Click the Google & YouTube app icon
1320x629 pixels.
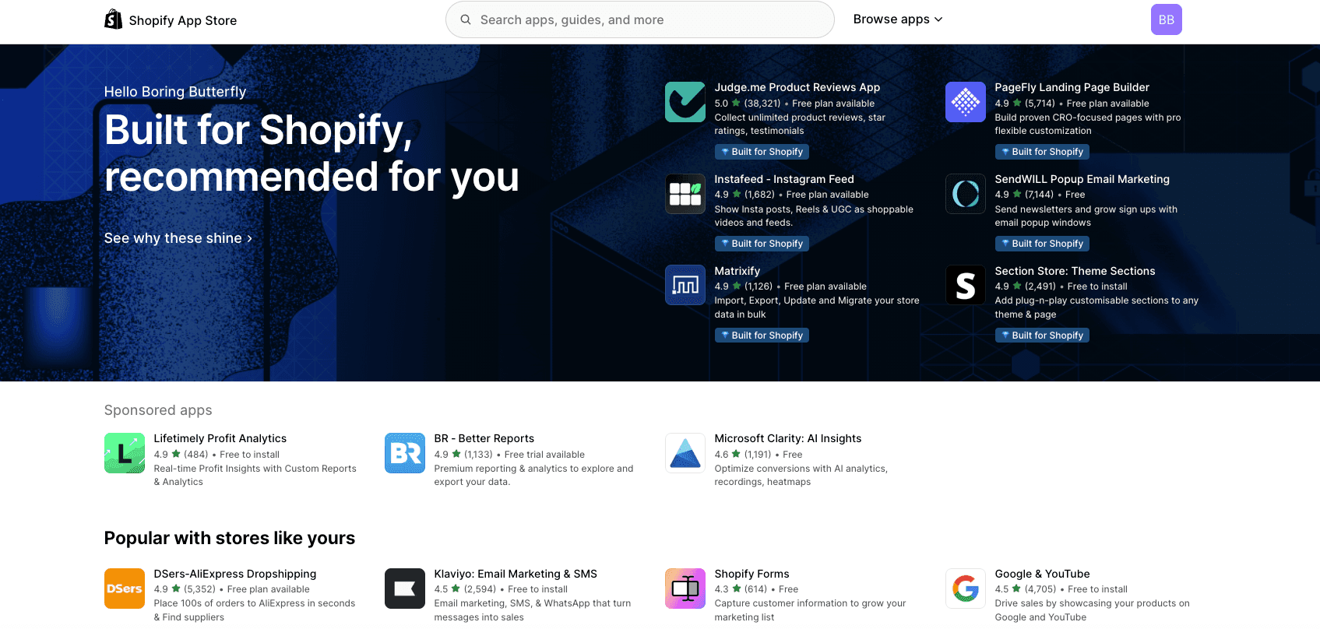(x=966, y=589)
